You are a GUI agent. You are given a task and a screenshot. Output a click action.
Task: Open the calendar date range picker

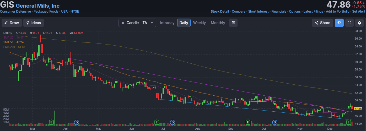233,23
